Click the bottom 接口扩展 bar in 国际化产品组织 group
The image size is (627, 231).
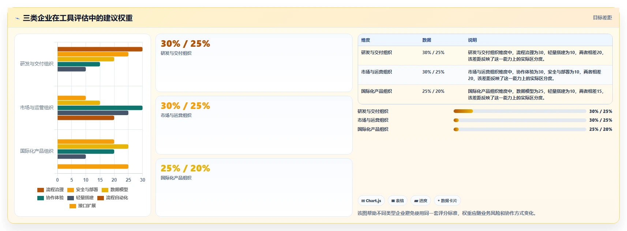pyautogui.click(x=93, y=167)
